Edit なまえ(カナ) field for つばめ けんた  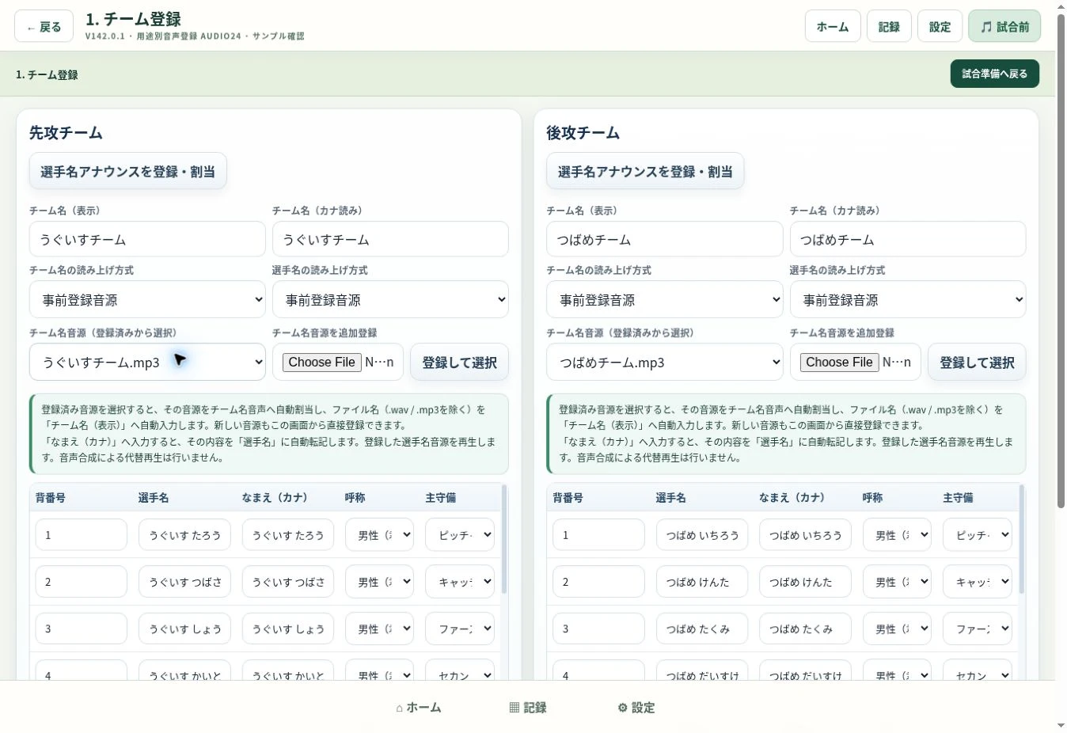(x=805, y=582)
